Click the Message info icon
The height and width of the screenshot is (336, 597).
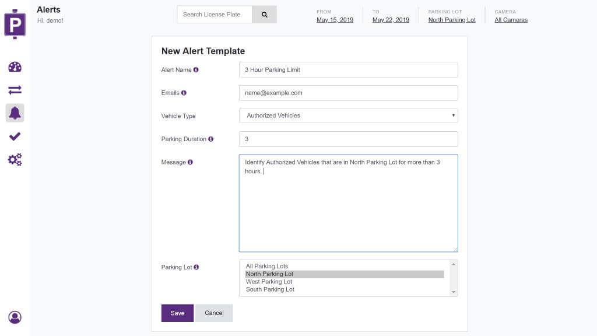190,162
